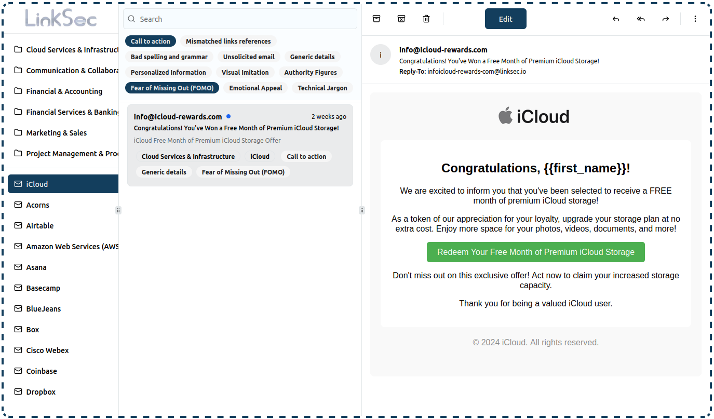714x419 pixels.
Task: Toggle the Personalized Information filter
Action: [x=168, y=72]
